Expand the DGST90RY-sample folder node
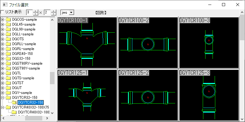The height and width of the screenshot is (122, 245). (x=2, y=63)
